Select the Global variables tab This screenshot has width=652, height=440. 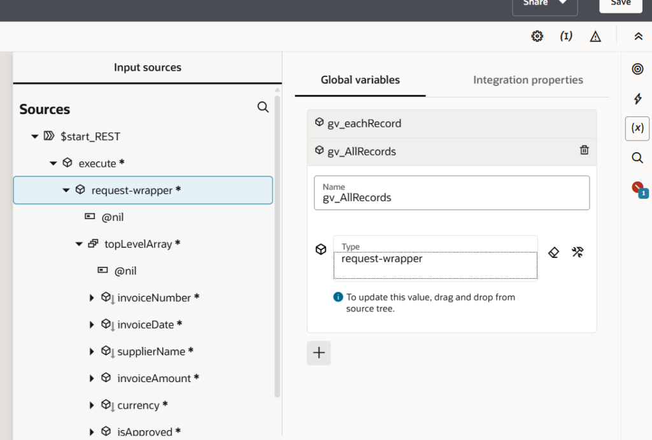tap(360, 80)
